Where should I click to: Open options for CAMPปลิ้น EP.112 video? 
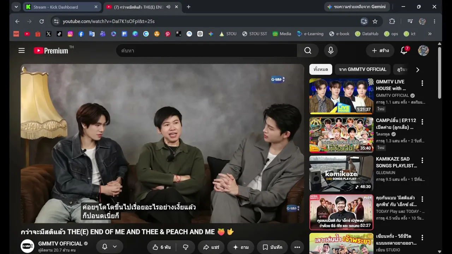(422, 122)
